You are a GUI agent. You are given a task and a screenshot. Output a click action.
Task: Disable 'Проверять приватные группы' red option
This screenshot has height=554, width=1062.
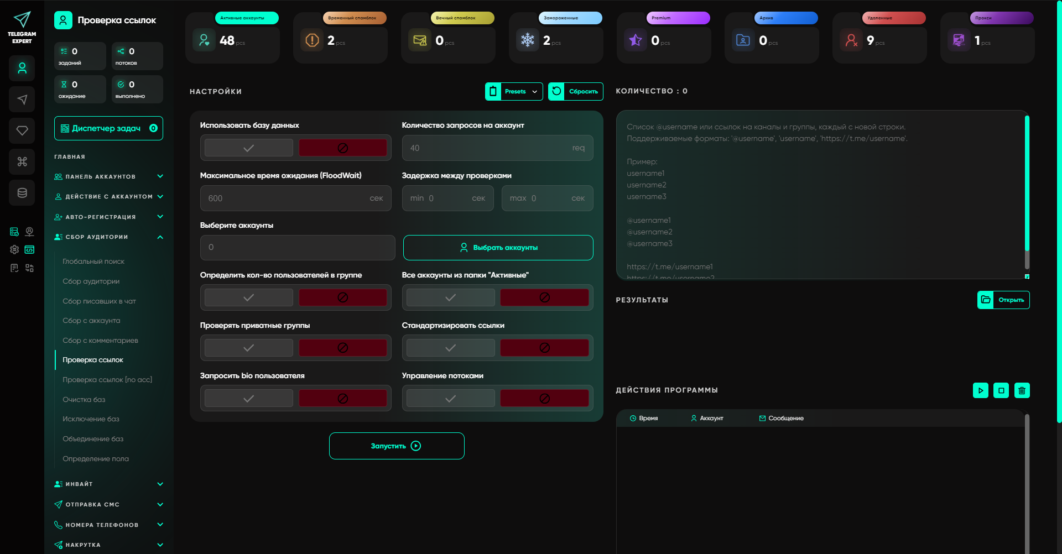pos(343,348)
